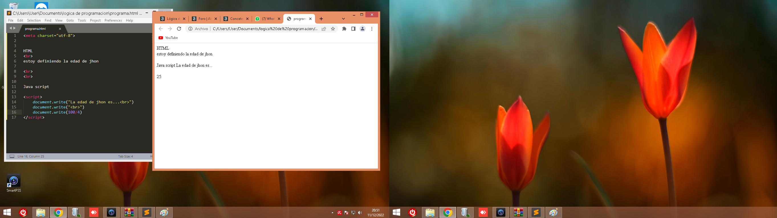Open Chrome's three-dot menu
Image resolution: width=777 pixels, height=218 pixels.
[x=372, y=29]
